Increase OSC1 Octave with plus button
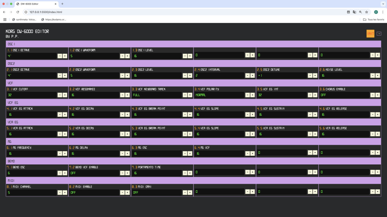The height and width of the screenshot is (217, 387). point(65,56)
